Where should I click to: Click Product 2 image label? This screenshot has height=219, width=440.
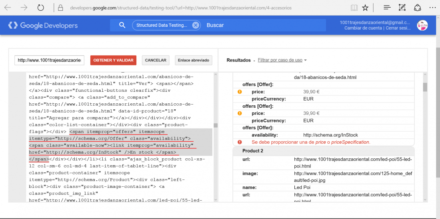coord(250,174)
